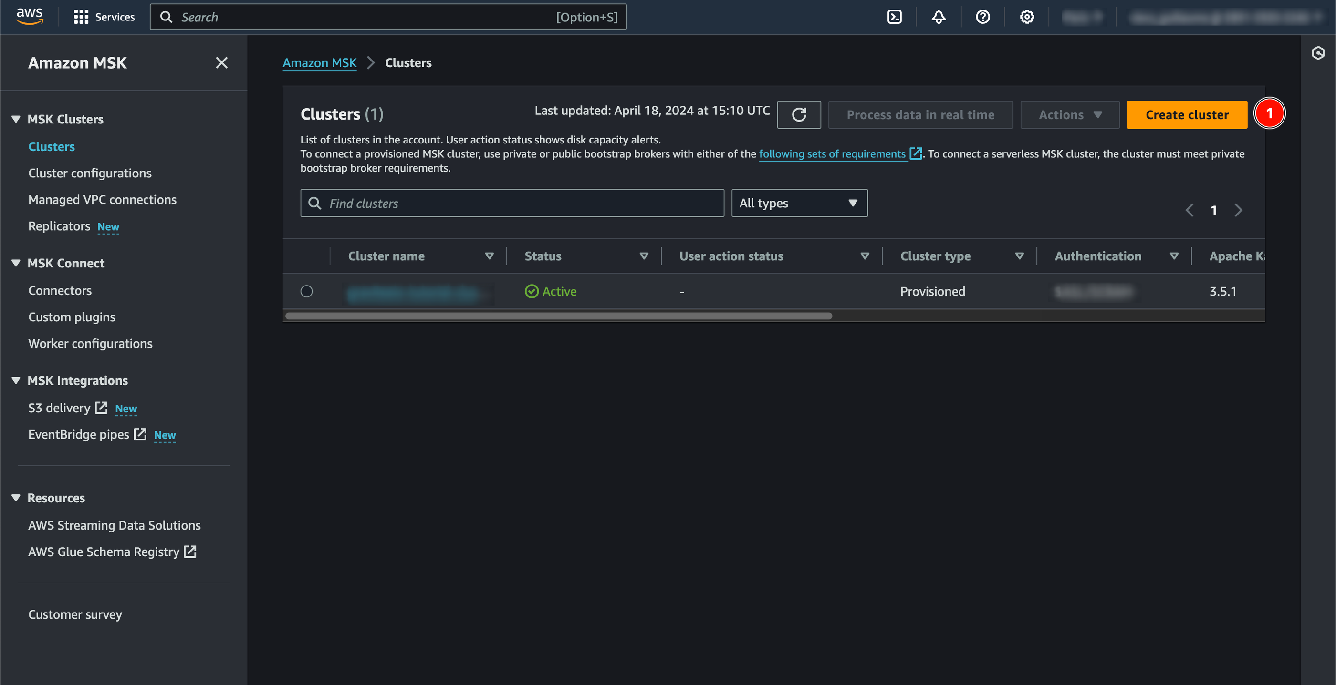1336x685 pixels.
Task: Sort by Cluster name column arrow
Action: coord(489,256)
